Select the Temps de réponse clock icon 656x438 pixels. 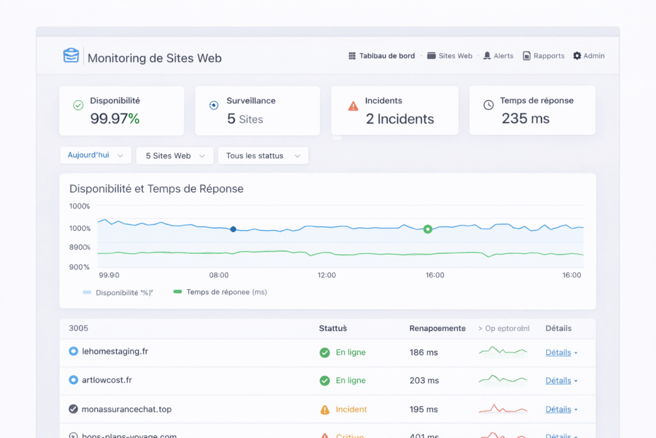click(489, 105)
